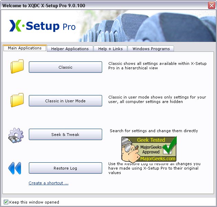The image size is (217, 207).
Task: Click the gear with binoculars Seek & Tweak icon
Action: (16, 135)
